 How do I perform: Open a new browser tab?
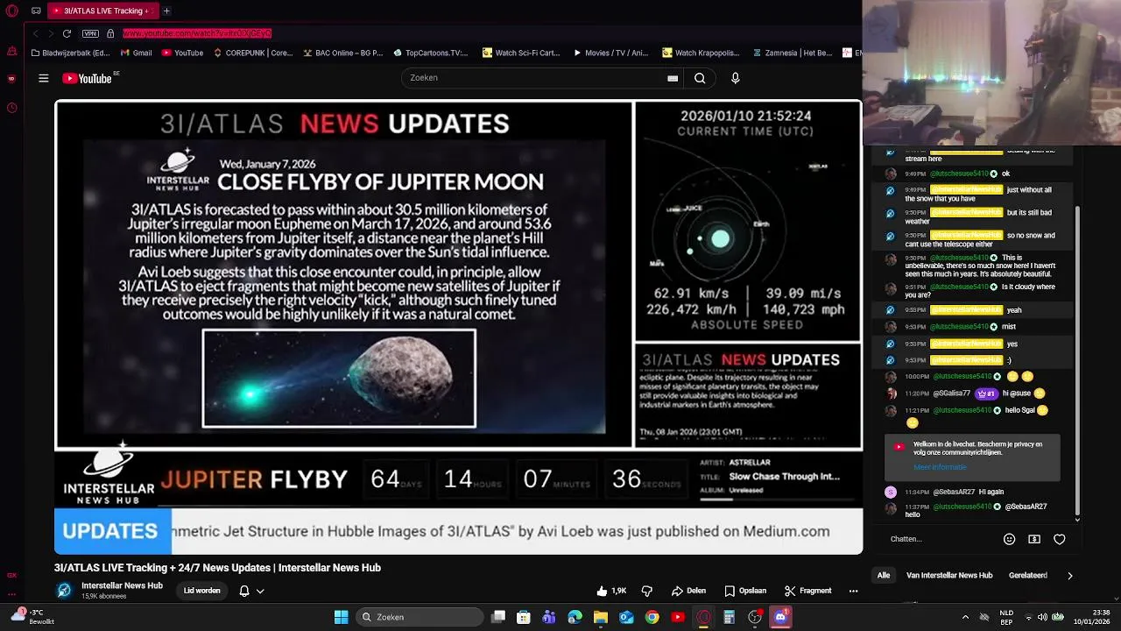click(x=166, y=11)
